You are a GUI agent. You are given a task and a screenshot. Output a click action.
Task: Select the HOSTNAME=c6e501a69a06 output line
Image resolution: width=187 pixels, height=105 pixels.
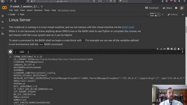(27, 67)
